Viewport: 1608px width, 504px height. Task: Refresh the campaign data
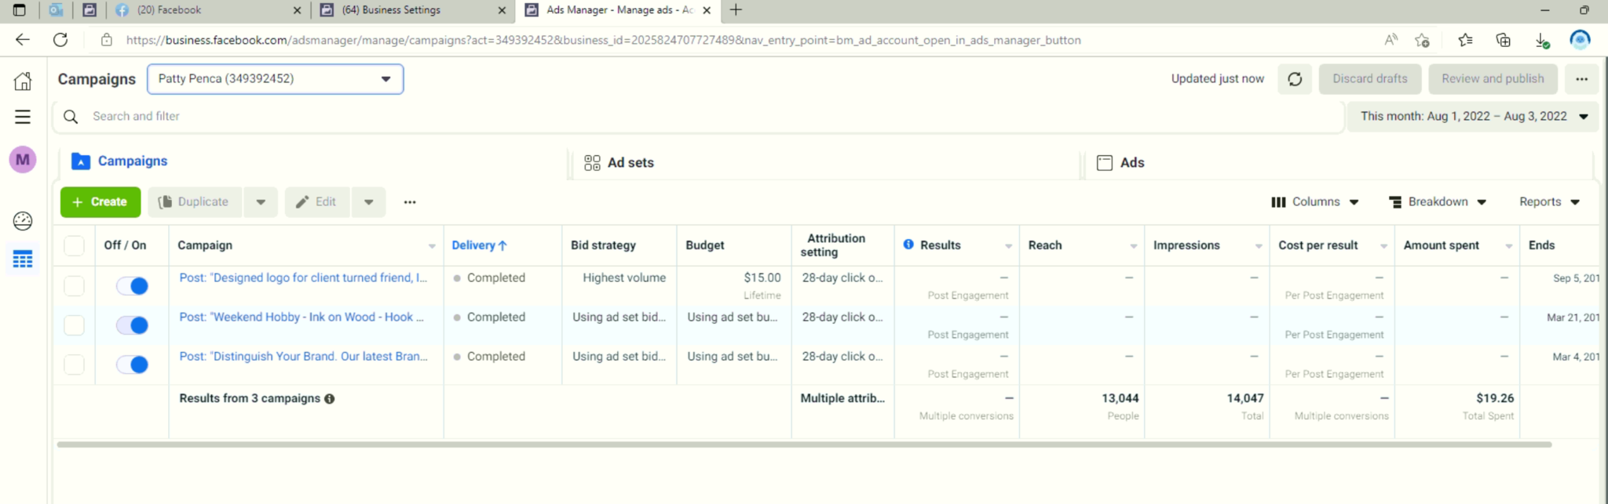[1295, 79]
